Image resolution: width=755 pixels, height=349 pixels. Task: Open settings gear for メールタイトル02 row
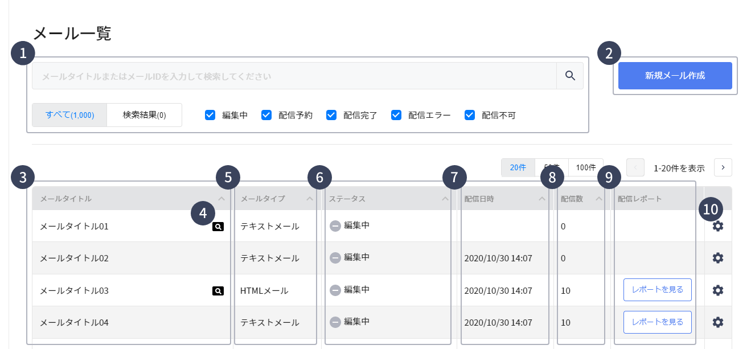[x=718, y=258]
